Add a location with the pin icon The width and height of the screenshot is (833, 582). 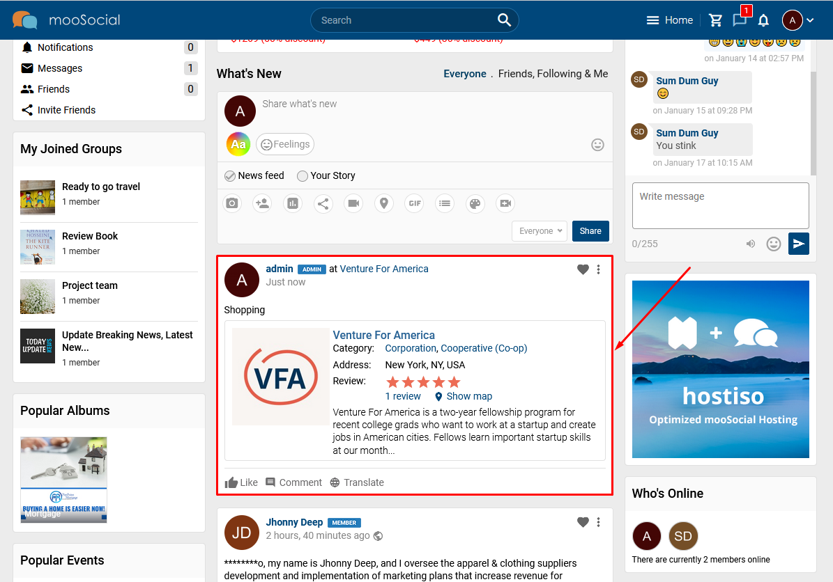pos(384,203)
